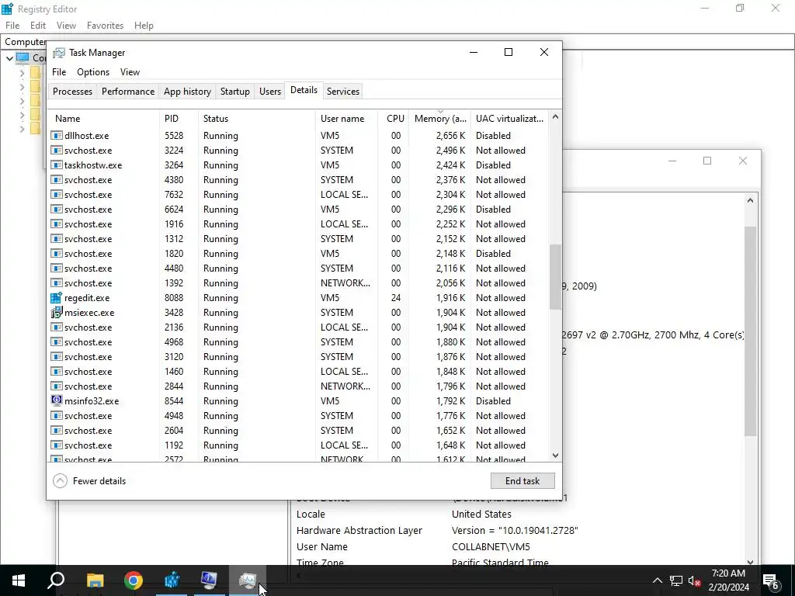Switch to Registry Editor taskbar button
This screenshot has height=596, width=795.
click(172, 580)
